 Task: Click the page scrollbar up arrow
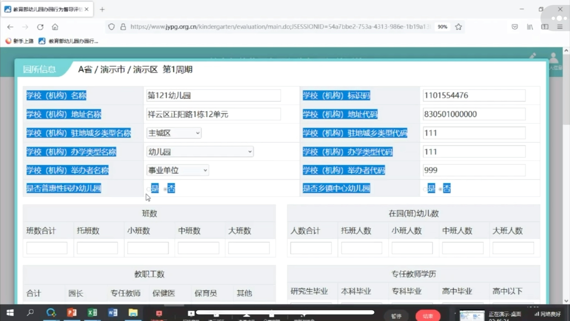566,51
